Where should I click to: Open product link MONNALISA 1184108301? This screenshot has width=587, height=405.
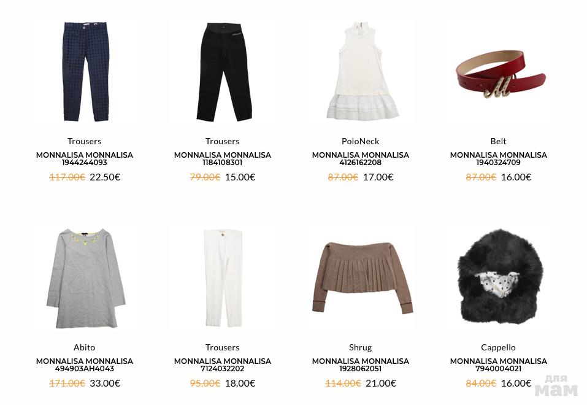coord(223,158)
